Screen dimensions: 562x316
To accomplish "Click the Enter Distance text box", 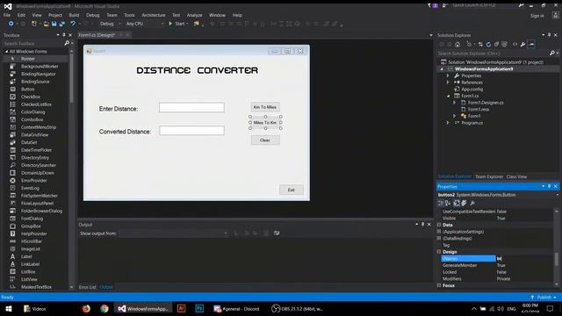I will click(x=191, y=107).
